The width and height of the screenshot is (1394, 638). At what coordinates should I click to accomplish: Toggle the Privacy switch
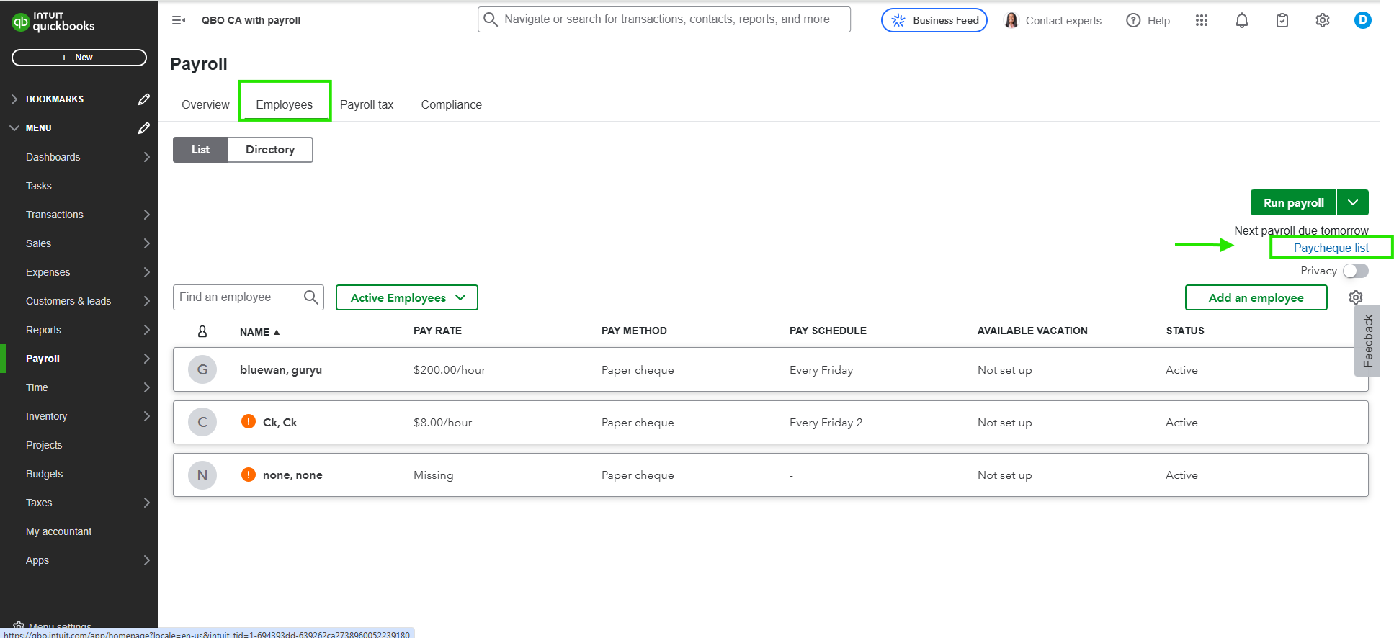click(x=1355, y=271)
